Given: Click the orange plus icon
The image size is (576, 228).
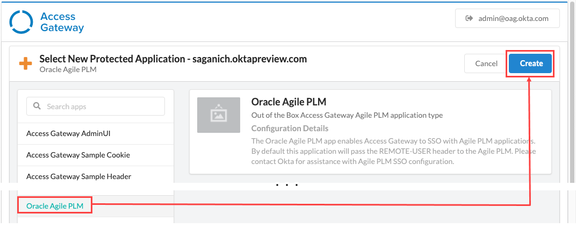Looking at the screenshot, I should tap(25, 63).
